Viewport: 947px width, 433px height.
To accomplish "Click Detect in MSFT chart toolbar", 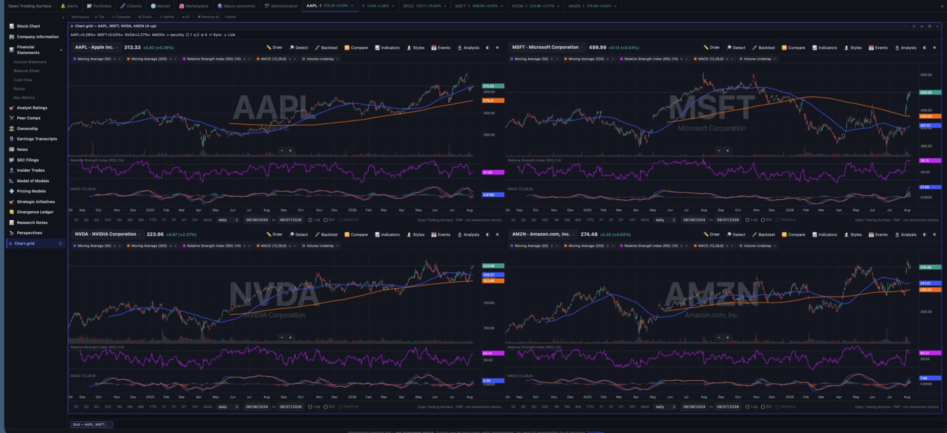I will click(736, 47).
